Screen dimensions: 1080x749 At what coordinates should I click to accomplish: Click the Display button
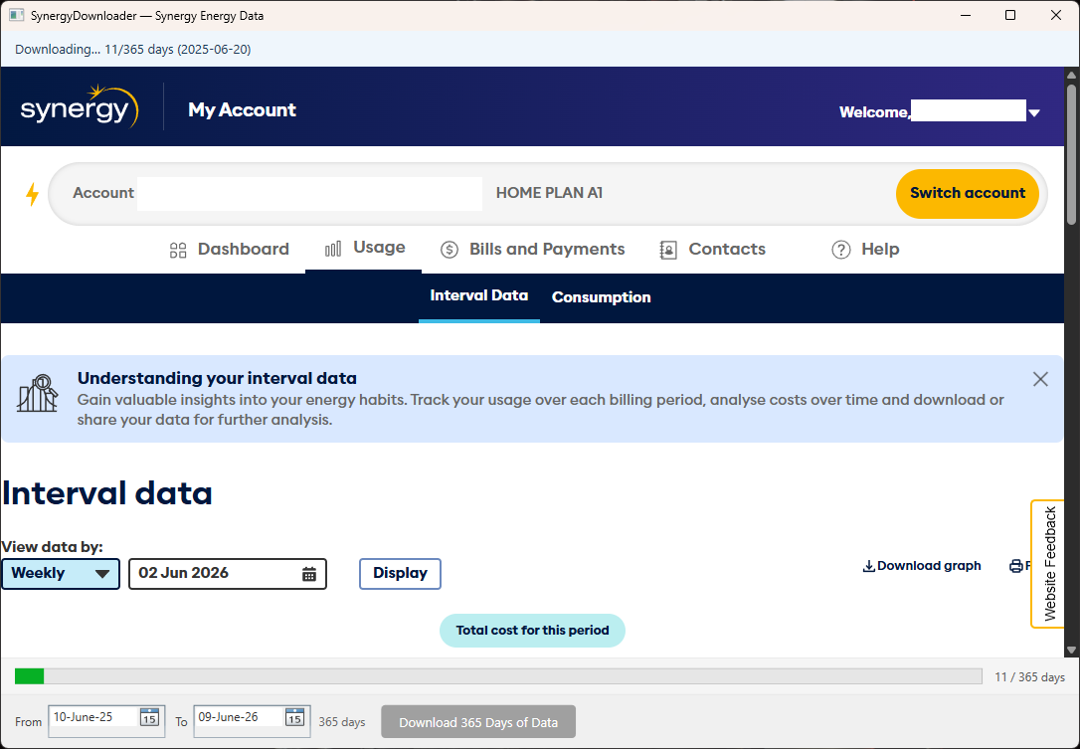tap(400, 573)
